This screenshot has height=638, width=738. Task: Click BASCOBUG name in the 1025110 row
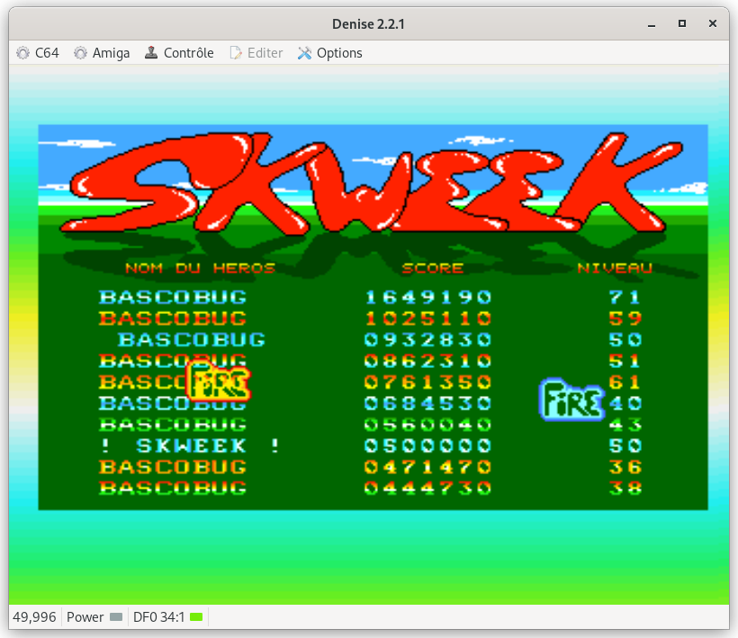click(173, 319)
